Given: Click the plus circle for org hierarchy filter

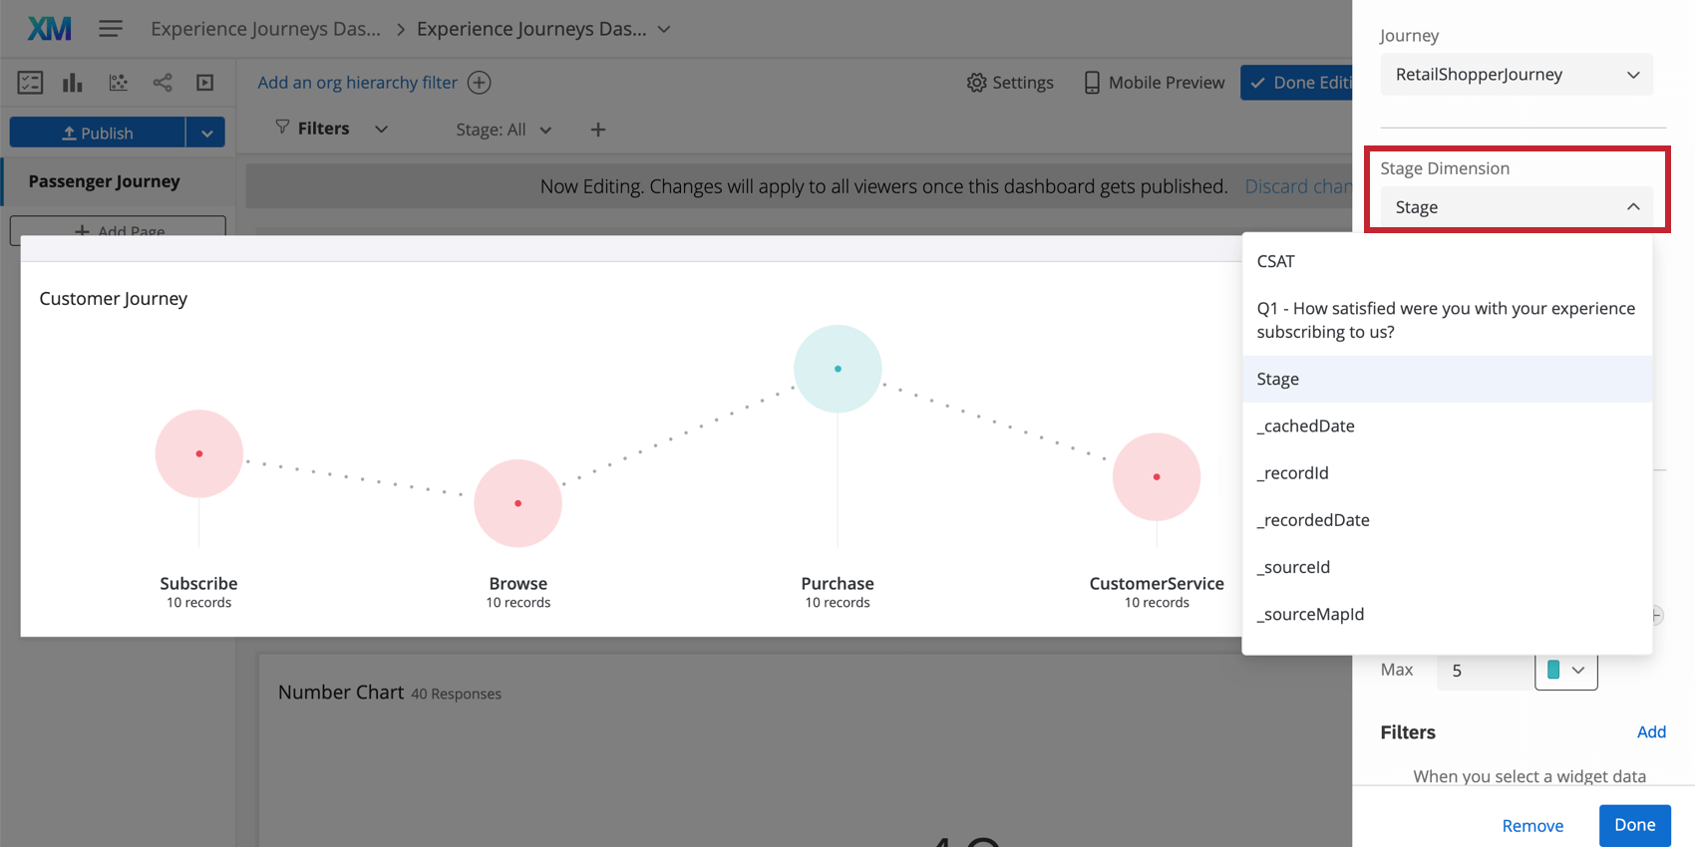Looking at the screenshot, I should click(x=480, y=83).
